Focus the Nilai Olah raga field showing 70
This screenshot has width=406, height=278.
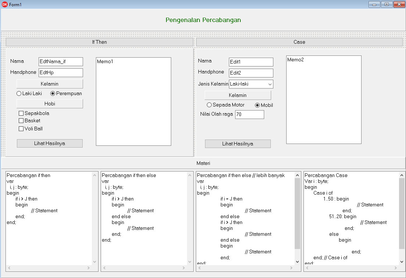[249, 115]
